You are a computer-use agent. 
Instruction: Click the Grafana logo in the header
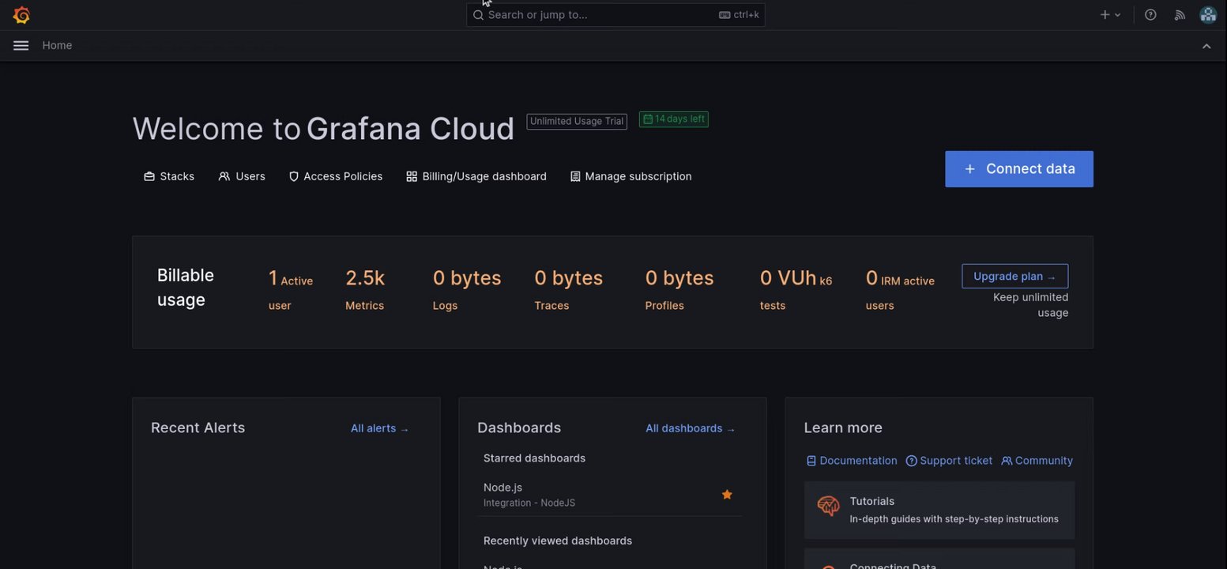pos(21,15)
